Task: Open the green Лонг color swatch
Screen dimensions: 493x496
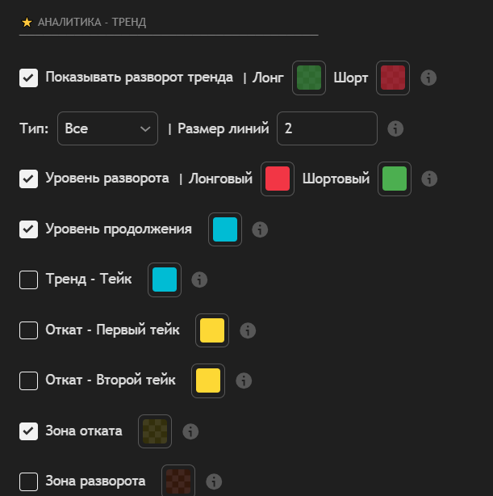Action: point(309,78)
